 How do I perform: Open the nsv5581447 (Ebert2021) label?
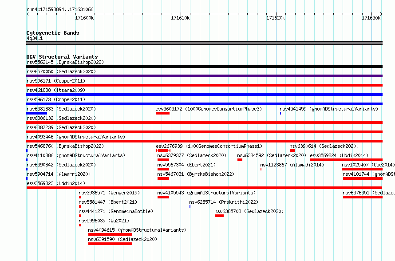pyautogui.click(x=108, y=202)
